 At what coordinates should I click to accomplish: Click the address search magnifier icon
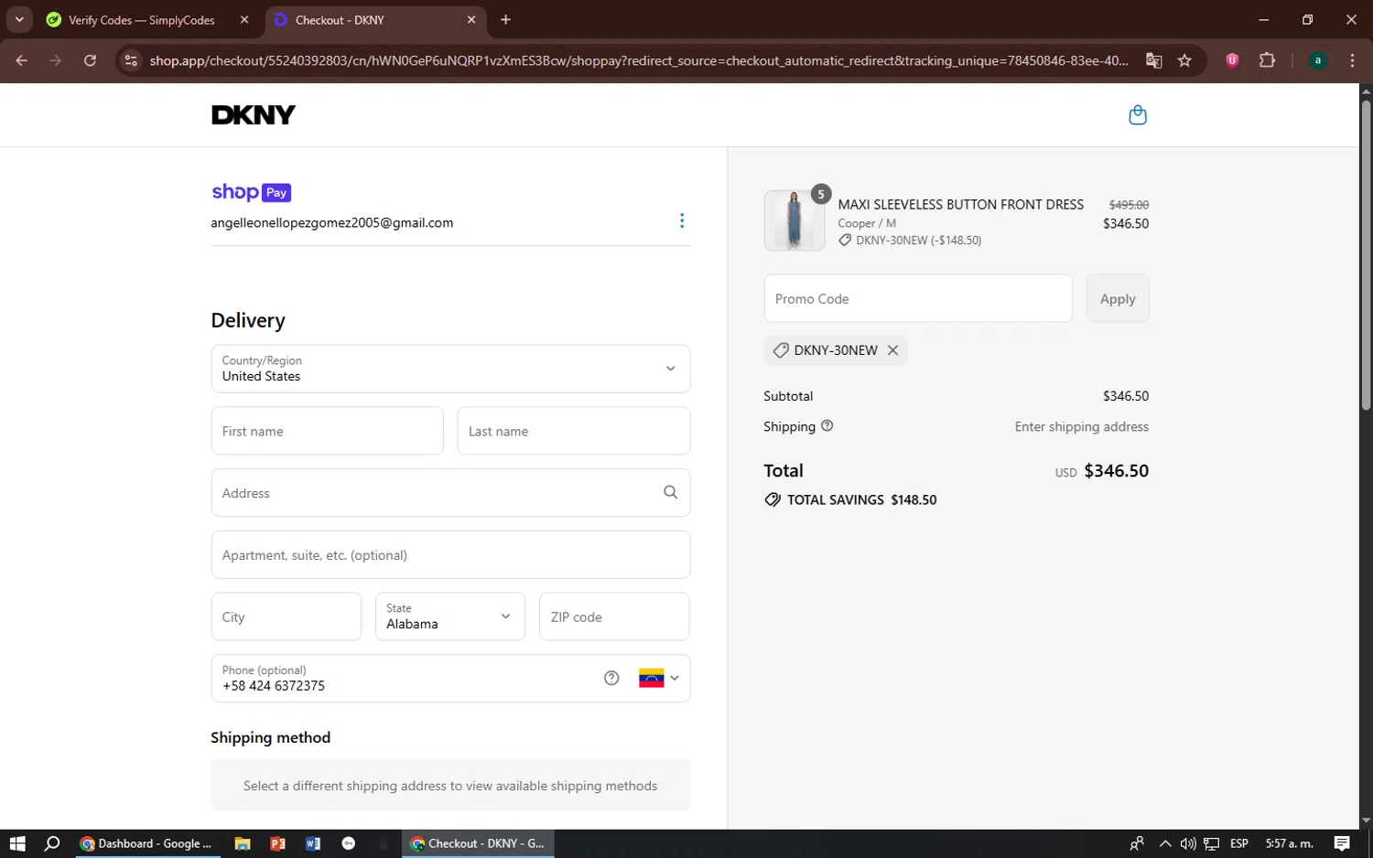[671, 492]
